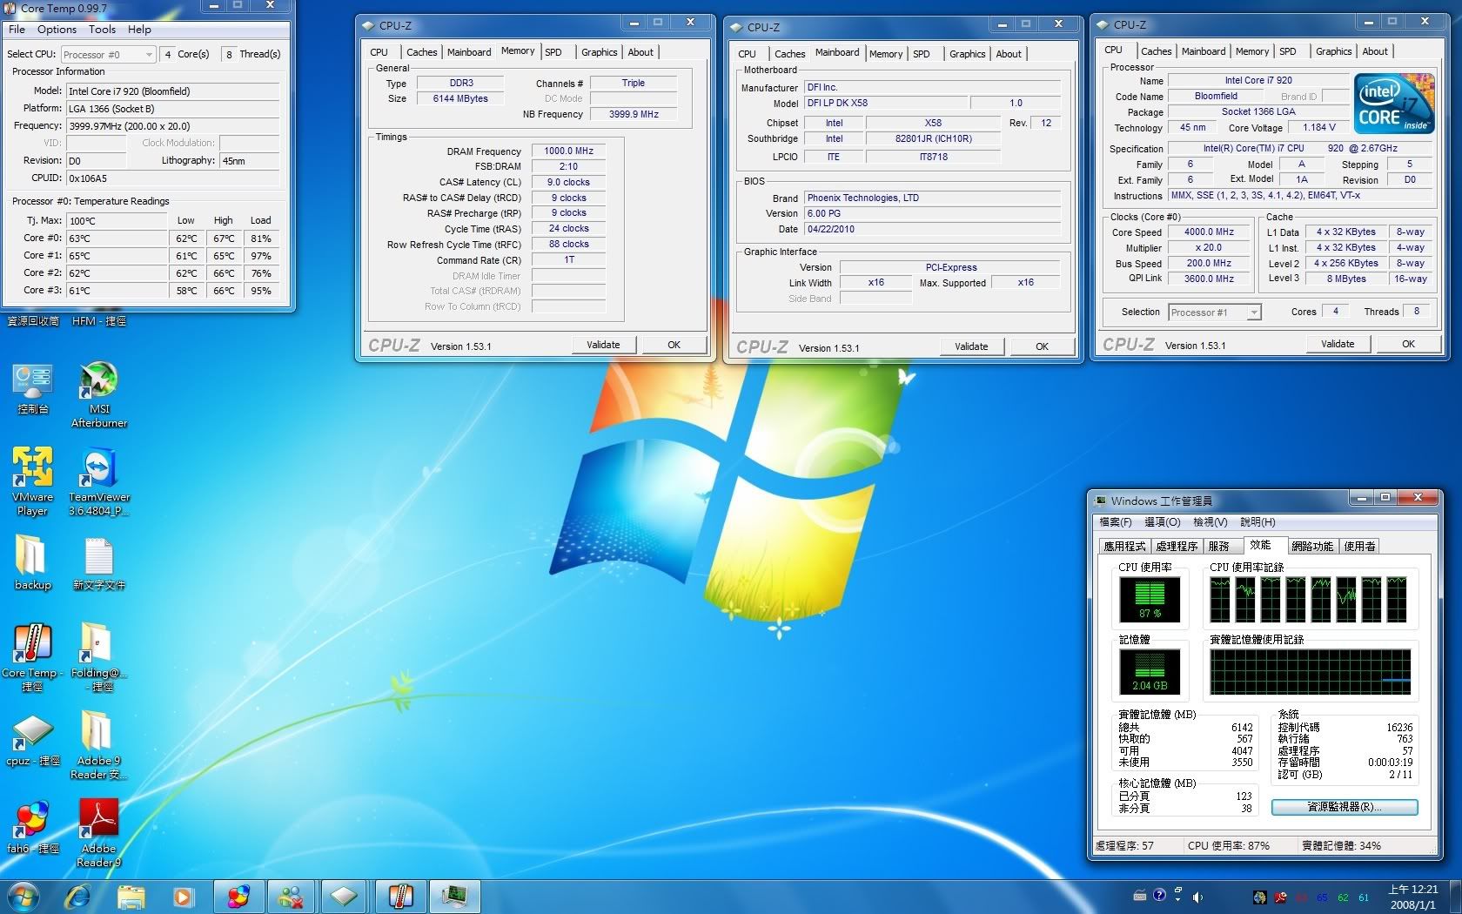Open the Adobe 9 Reader installer folder
The height and width of the screenshot is (914, 1462).
[x=99, y=744]
